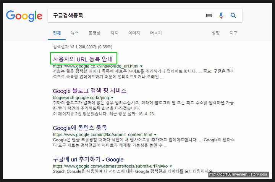Click the URL text blogsearch.google.co.kr/ping

pos(81,97)
